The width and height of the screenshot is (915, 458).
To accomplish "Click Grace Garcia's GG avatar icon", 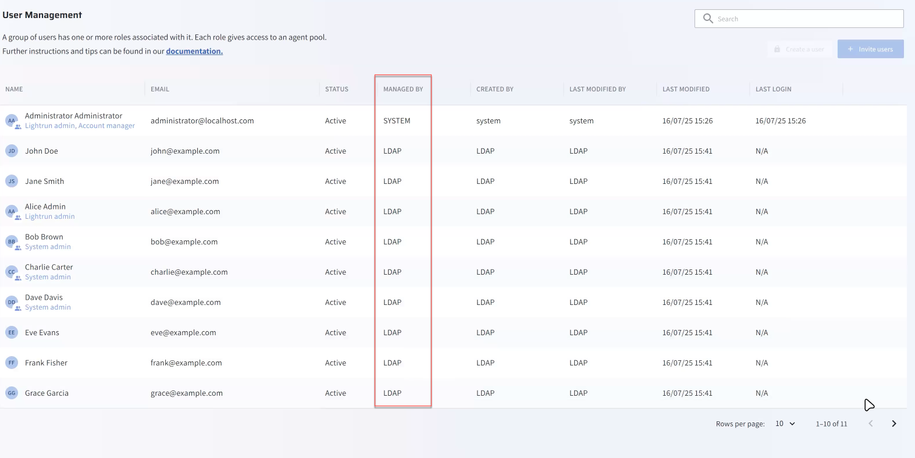I will (x=12, y=393).
